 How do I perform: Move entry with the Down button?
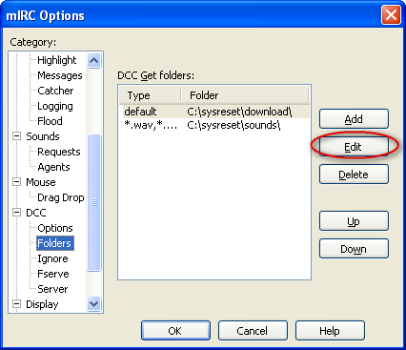[x=354, y=249]
